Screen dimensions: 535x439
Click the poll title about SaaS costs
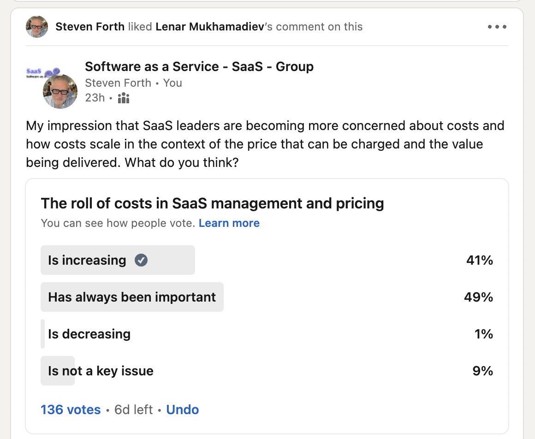coord(212,203)
